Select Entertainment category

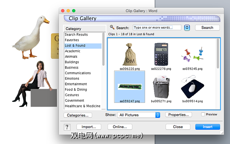pyautogui.click(x=83, y=84)
